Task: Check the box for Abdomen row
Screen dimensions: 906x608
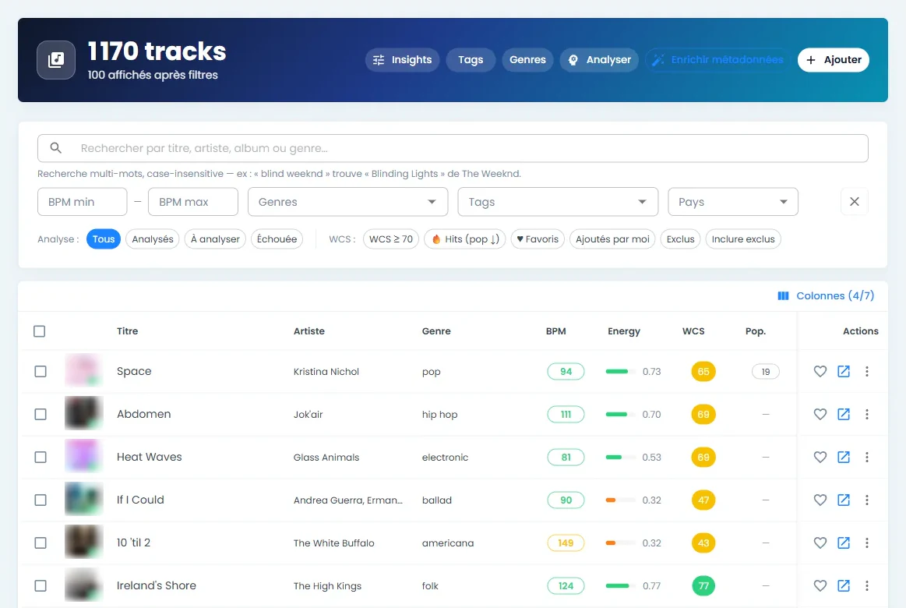Action: click(41, 415)
